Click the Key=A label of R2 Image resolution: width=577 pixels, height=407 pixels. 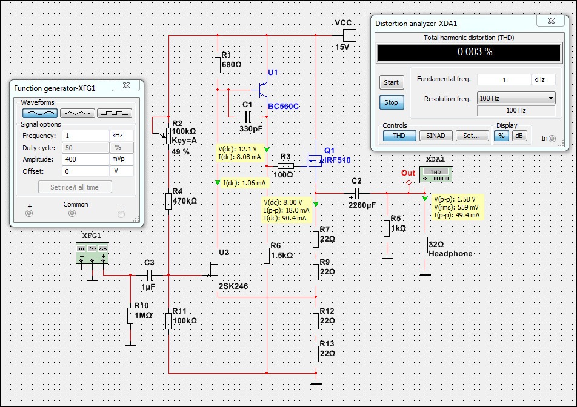tap(184, 140)
